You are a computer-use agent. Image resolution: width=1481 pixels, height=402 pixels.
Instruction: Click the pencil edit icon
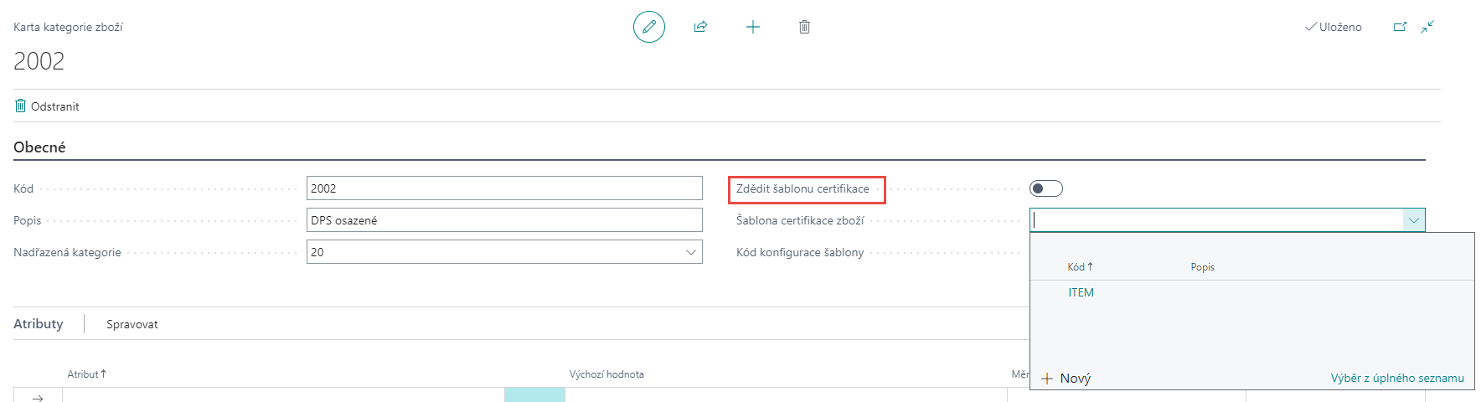(x=648, y=27)
